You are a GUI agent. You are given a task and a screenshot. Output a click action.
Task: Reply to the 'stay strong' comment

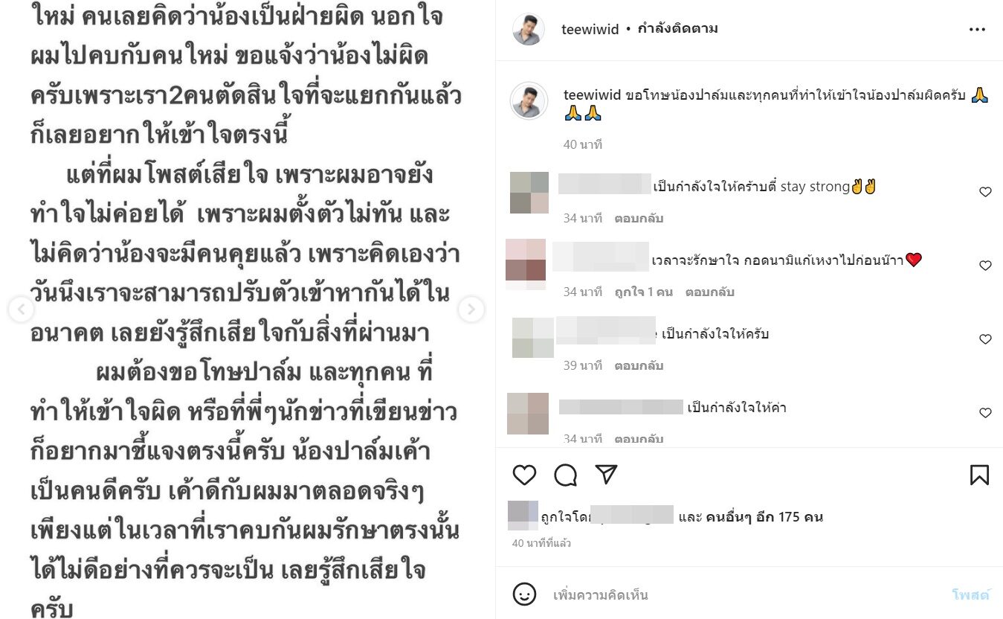tap(639, 218)
